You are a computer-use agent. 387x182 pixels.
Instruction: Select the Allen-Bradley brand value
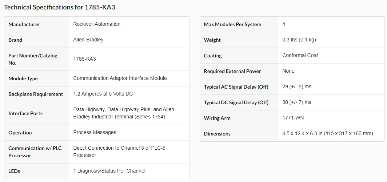[x=88, y=40]
